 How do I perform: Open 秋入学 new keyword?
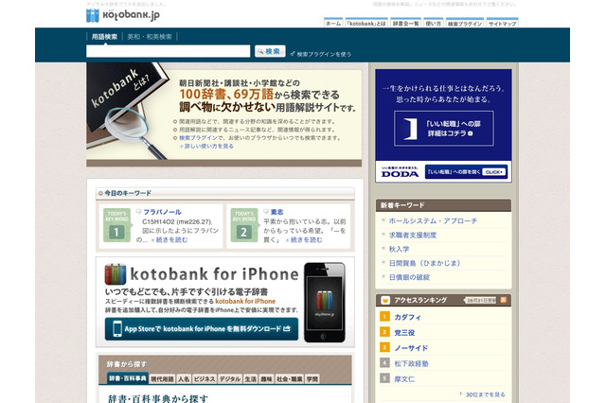pyautogui.click(x=399, y=249)
